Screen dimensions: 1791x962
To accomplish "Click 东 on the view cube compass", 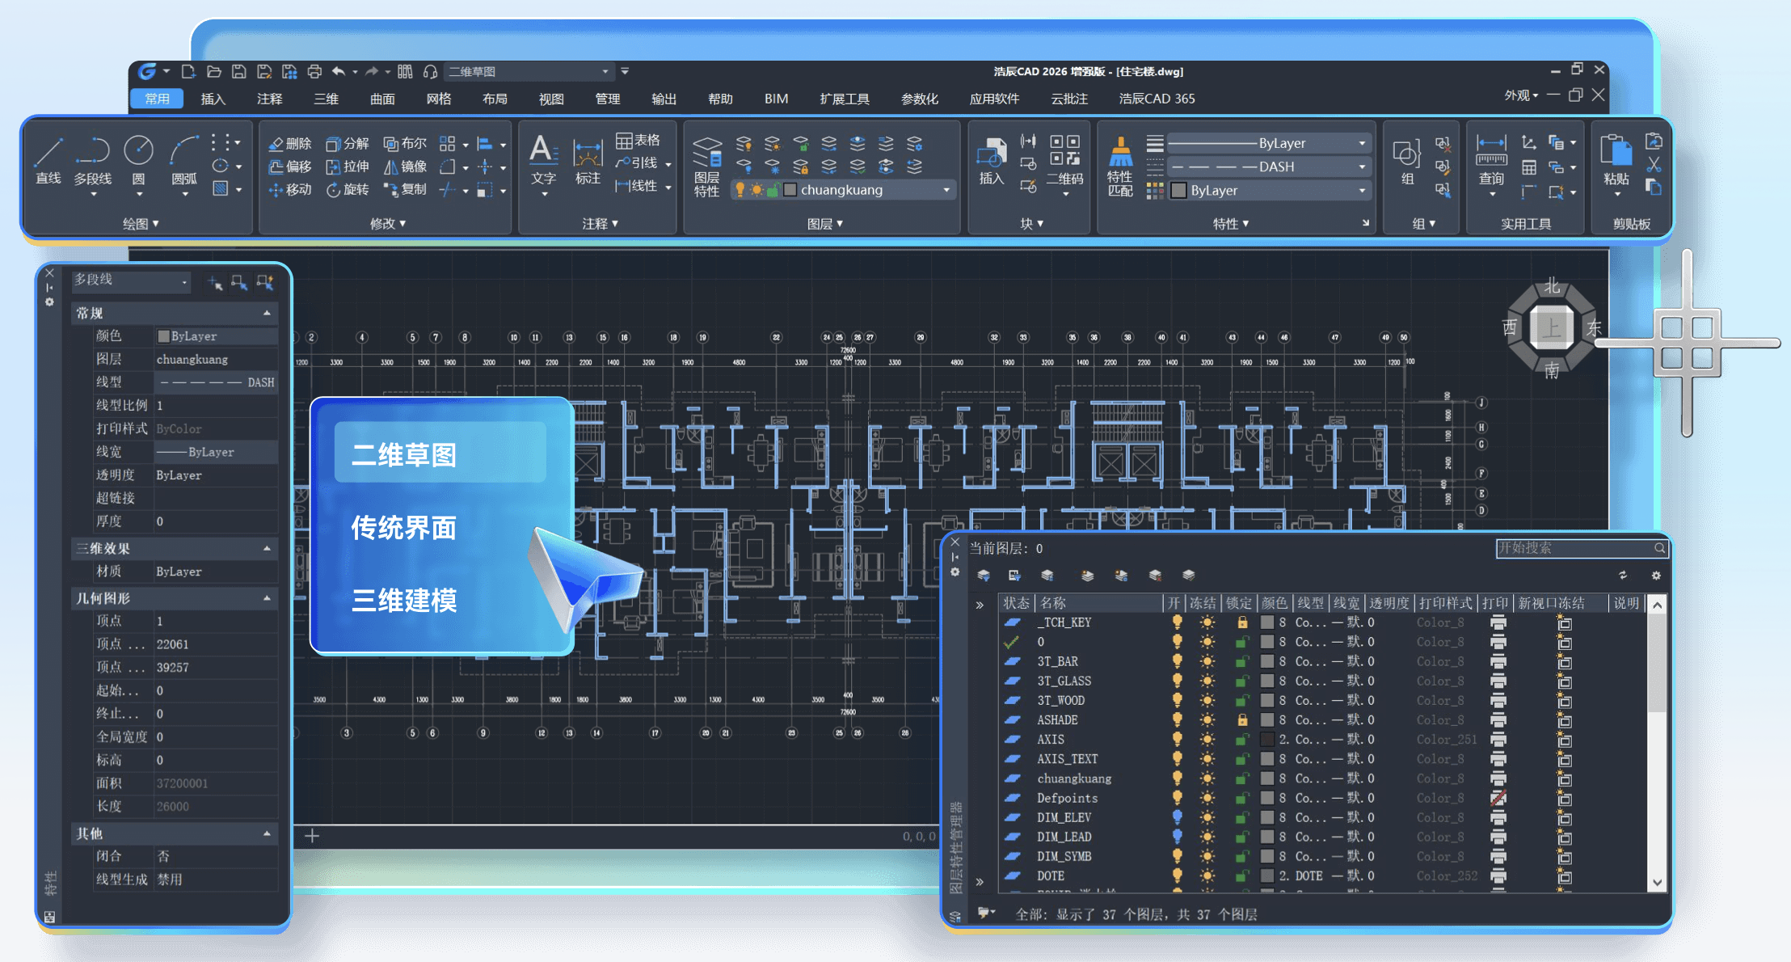I will [x=1594, y=328].
